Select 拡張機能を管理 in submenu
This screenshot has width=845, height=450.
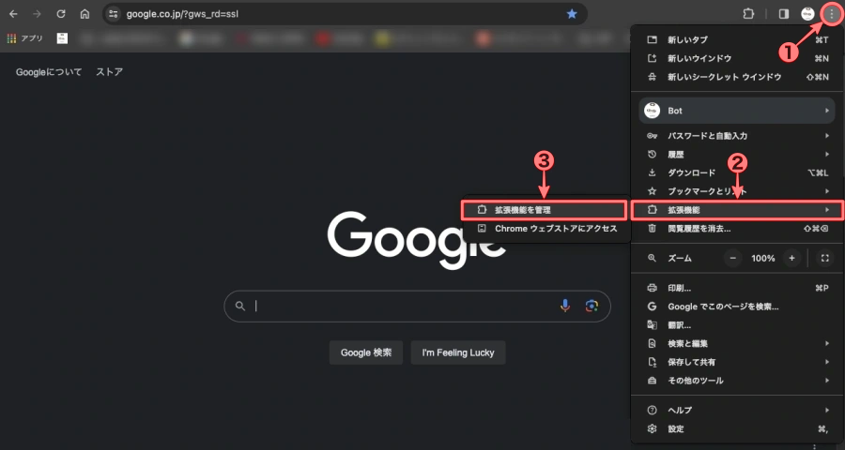[x=545, y=210]
